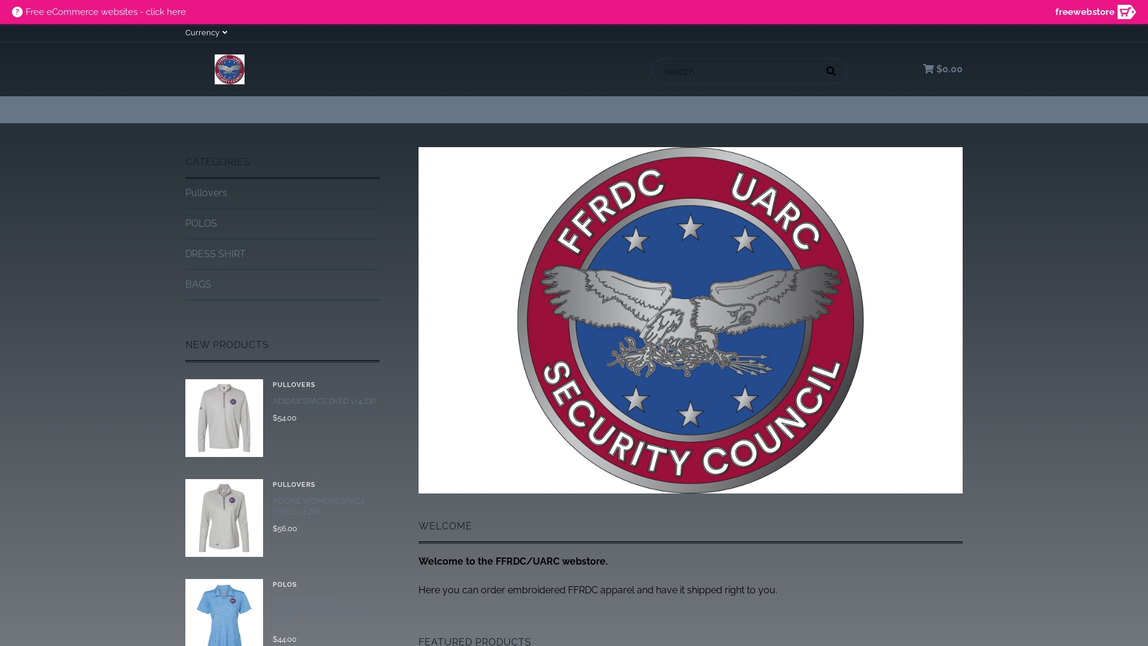Click the 'Free eCommerce websites - click here' link
Image resolution: width=1148 pixels, height=646 pixels.
click(106, 12)
